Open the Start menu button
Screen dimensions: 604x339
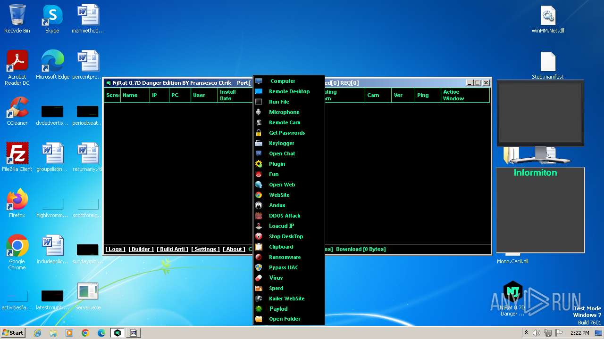[x=13, y=332]
